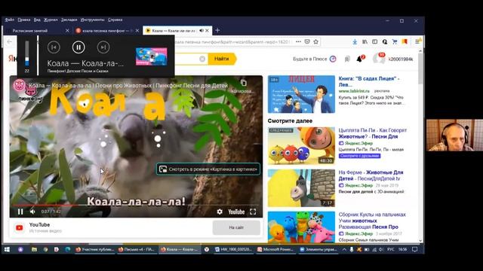Open Yandex bookmarks collection icon
483x271 pixels.
coord(347,59)
